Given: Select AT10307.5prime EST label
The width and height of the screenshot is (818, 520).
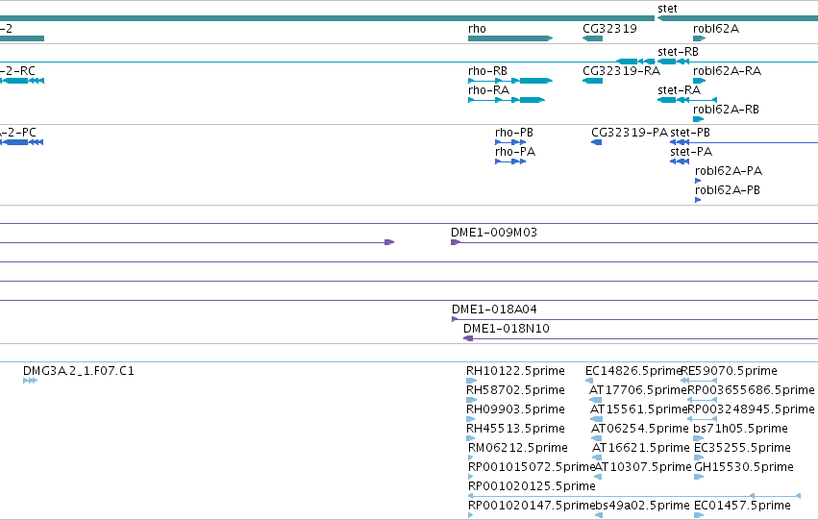Looking at the screenshot, I should coord(643,467).
